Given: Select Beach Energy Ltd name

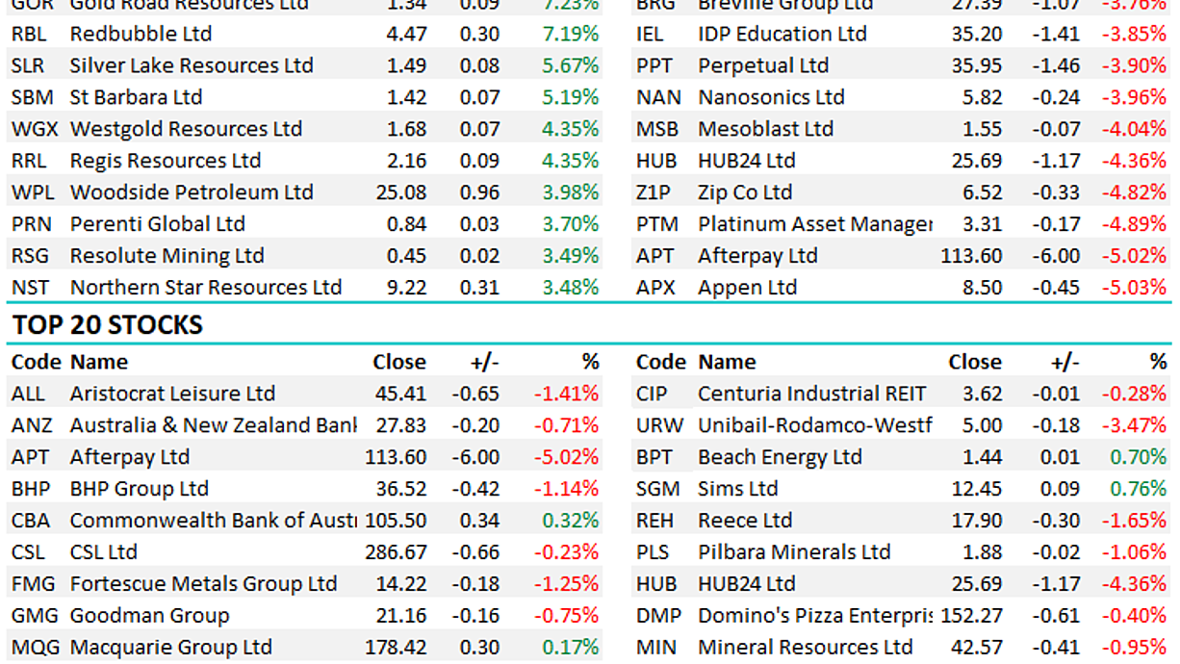Looking at the screenshot, I should (x=780, y=457).
